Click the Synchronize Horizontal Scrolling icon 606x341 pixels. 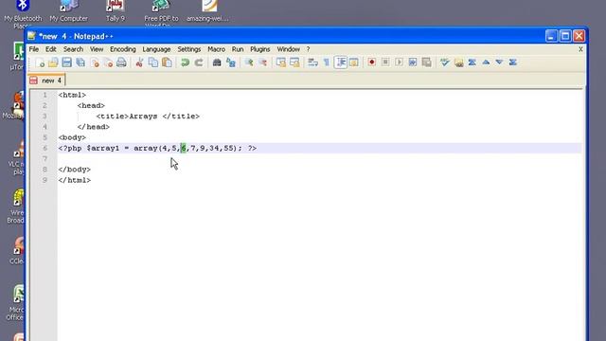coord(294,63)
